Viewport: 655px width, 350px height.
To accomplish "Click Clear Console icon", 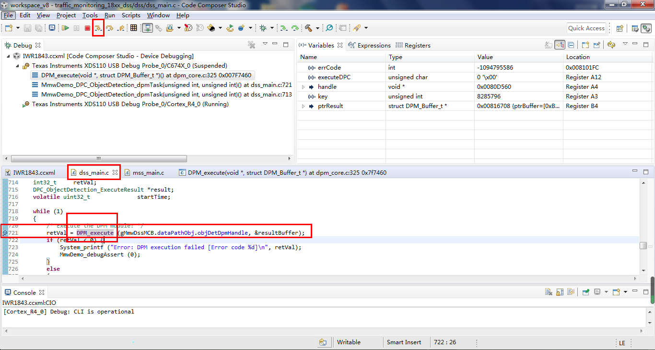I will pos(549,292).
